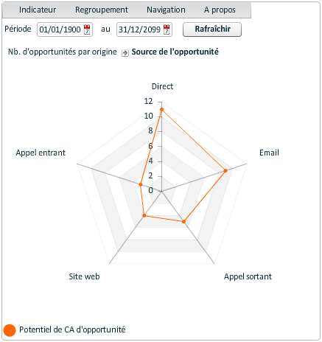Open end date calendar picker icon

(x=167, y=29)
